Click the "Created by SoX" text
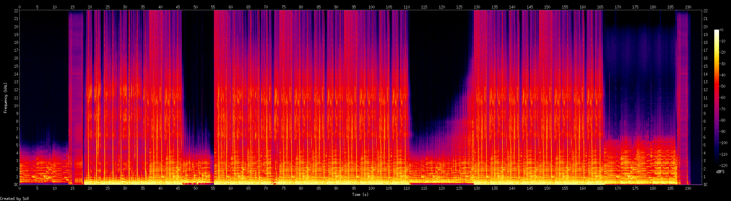The height and width of the screenshot is (201, 731). (x=14, y=199)
